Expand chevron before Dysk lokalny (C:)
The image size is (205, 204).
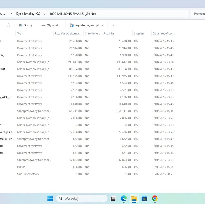[x=11, y=14]
